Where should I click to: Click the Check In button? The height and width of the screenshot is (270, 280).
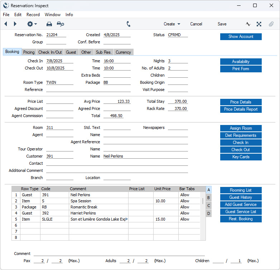pos(241,143)
